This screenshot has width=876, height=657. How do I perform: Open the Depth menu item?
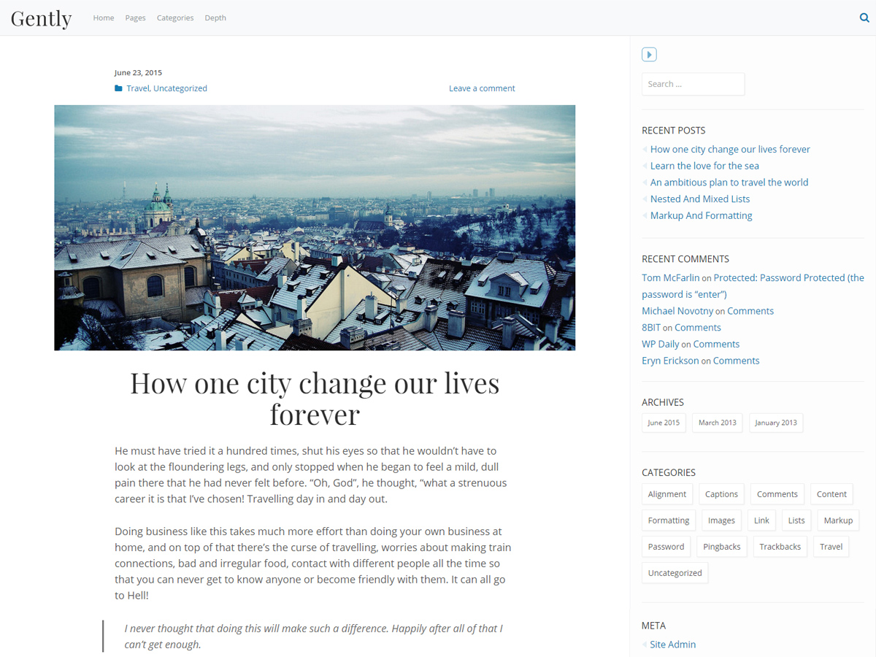pyautogui.click(x=215, y=18)
